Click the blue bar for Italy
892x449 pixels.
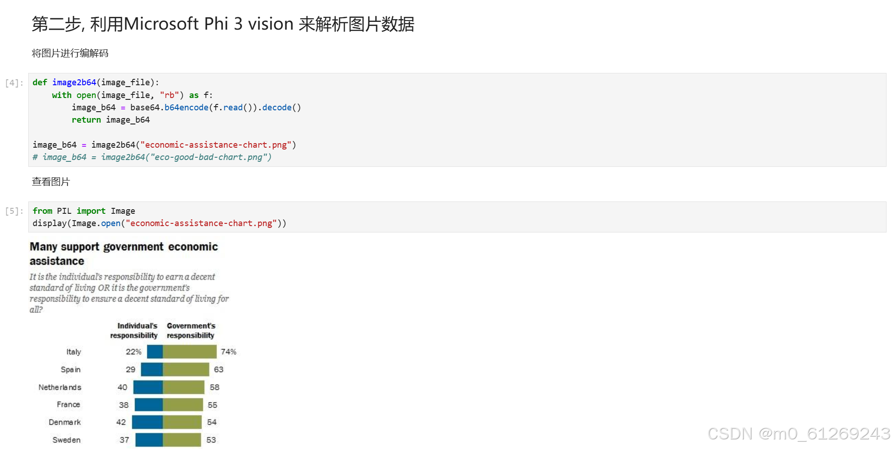(155, 351)
